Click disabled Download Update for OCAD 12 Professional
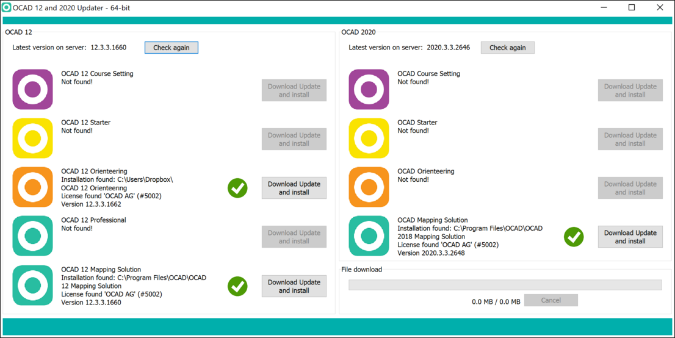 click(294, 237)
